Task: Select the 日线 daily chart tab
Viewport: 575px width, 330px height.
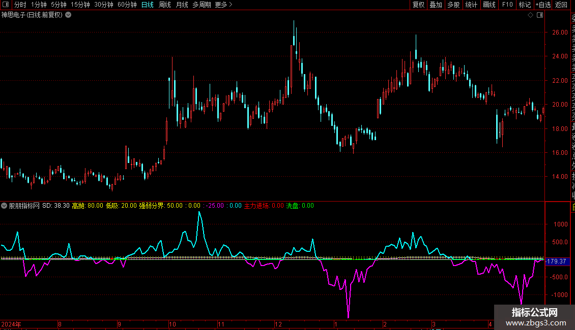Action: coord(148,5)
